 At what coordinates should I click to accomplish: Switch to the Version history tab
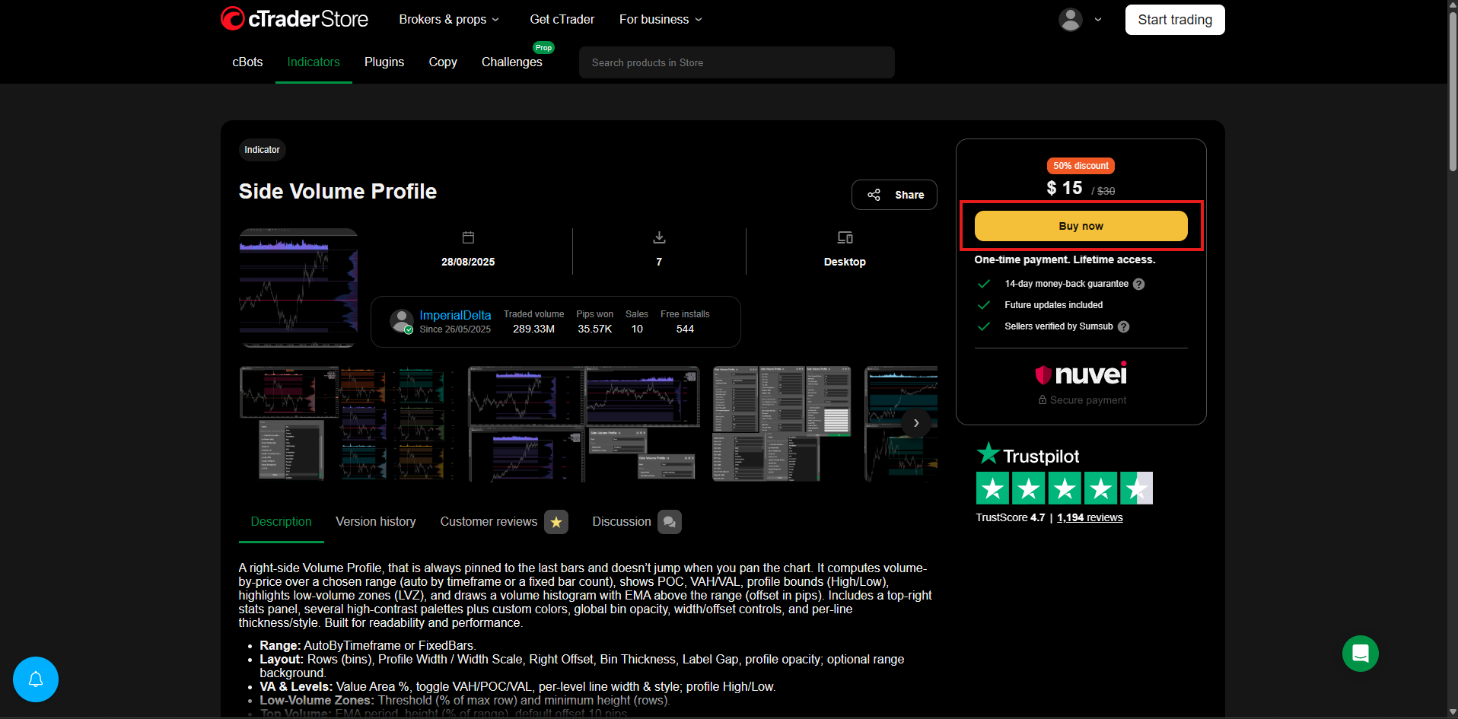pos(375,522)
